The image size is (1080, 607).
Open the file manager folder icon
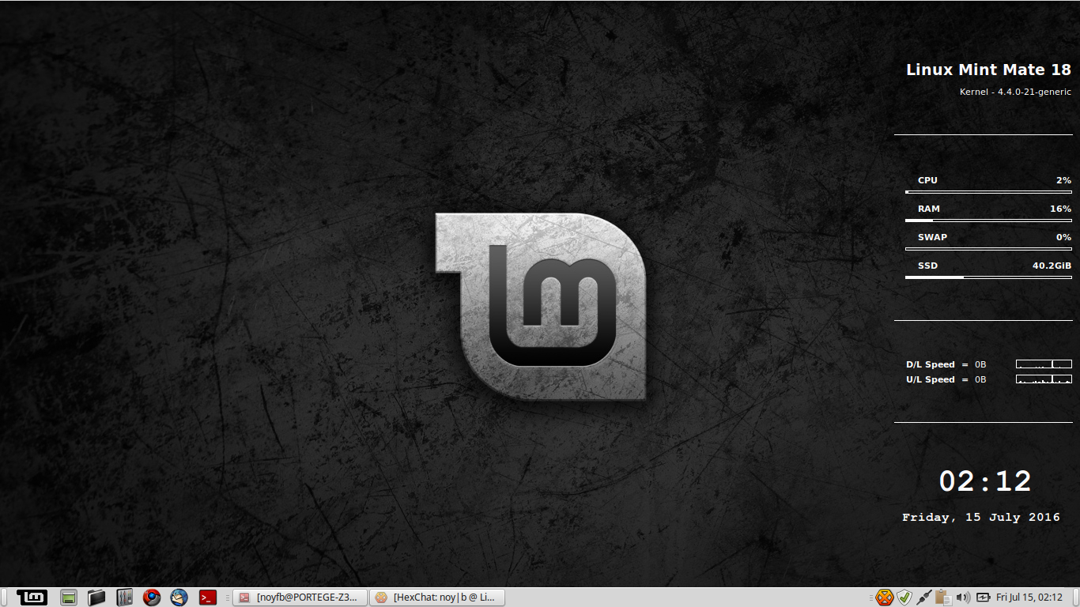click(96, 598)
